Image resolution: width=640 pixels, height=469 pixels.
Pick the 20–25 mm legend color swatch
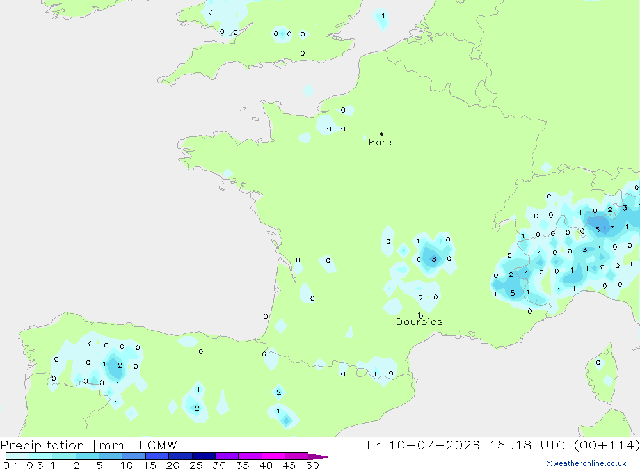coord(180,456)
